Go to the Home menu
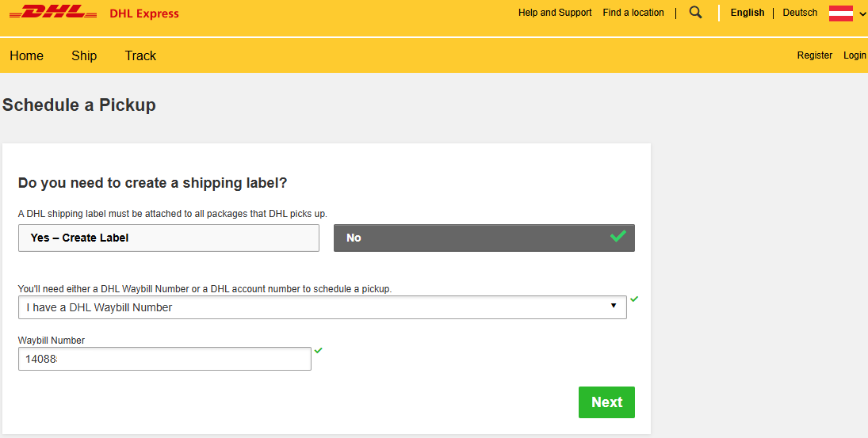 26,55
